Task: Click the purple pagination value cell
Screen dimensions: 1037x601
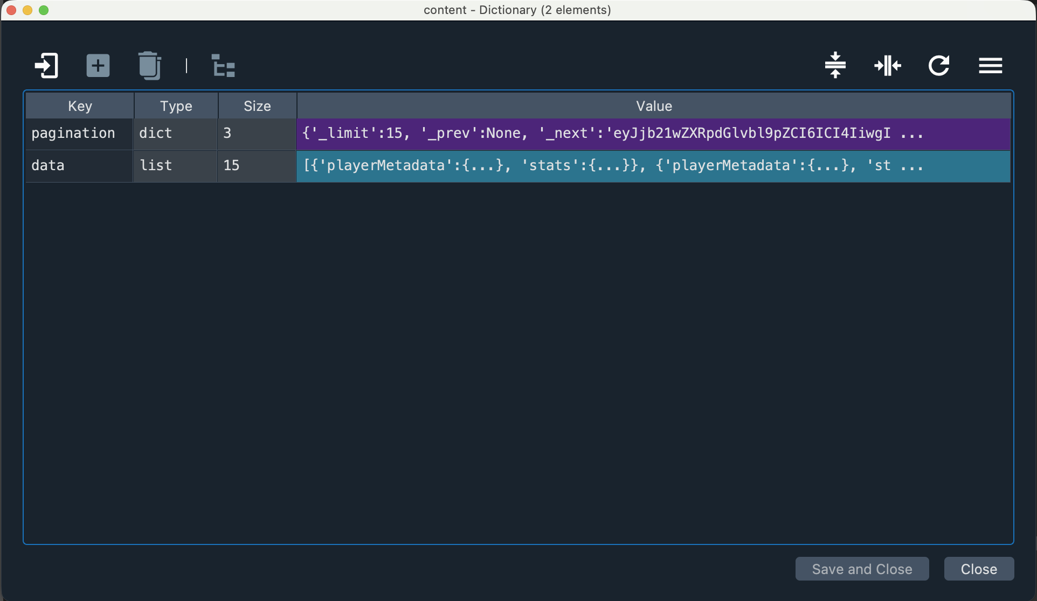Action: [653, 134]
